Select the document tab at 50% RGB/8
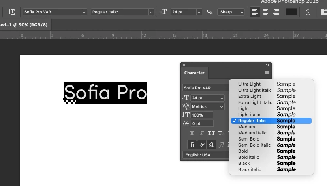327x186 pixels. 24,25
